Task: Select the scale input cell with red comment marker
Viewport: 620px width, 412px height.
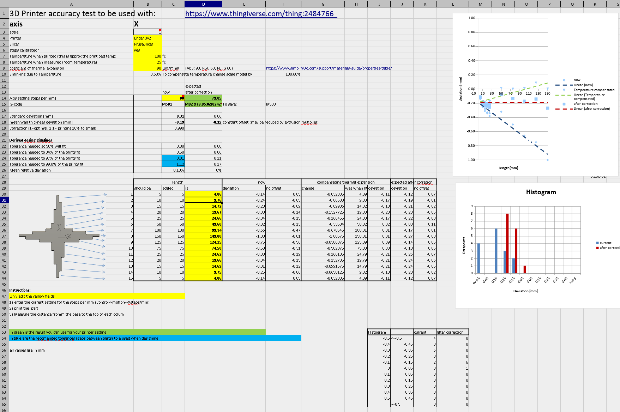Action: (x=148, y=32)
